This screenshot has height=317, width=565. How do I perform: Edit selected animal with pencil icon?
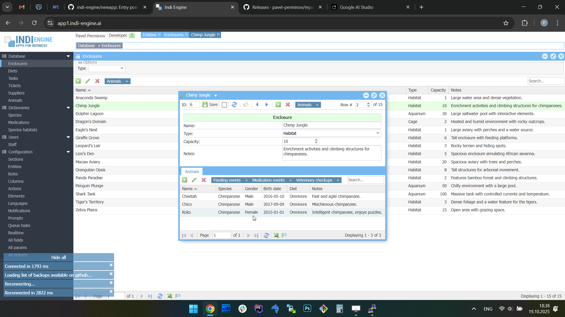click(194, 180)
